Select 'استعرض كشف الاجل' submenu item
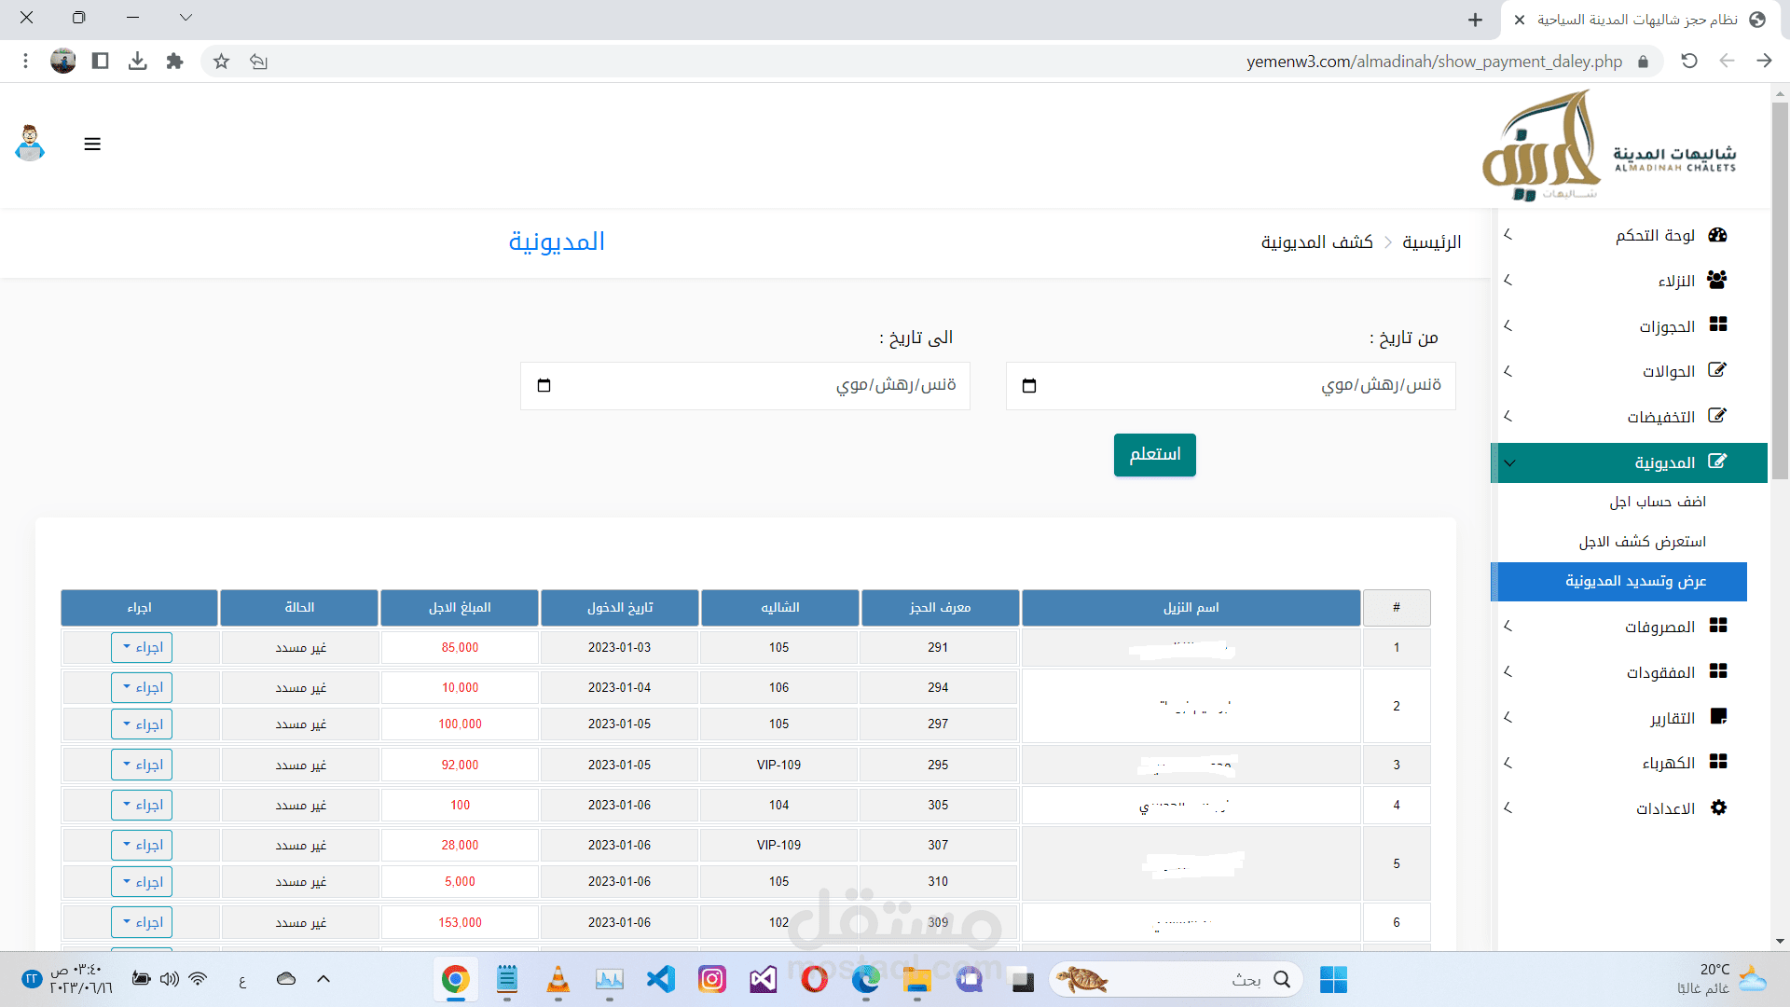This screenshot has height=1007, width=1790. 1642,542
